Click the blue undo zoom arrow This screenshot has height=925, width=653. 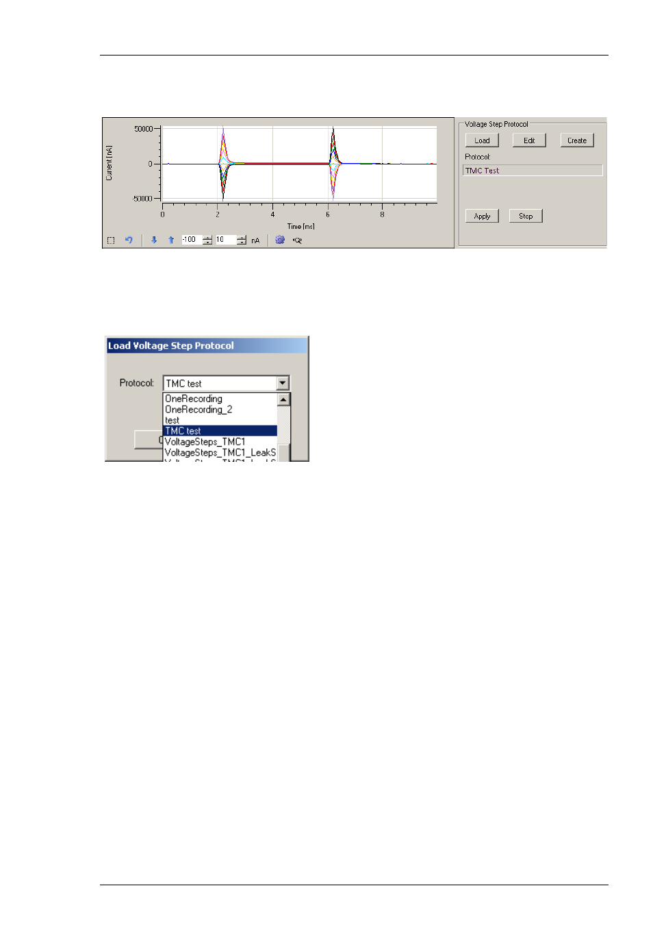point(129,241)
